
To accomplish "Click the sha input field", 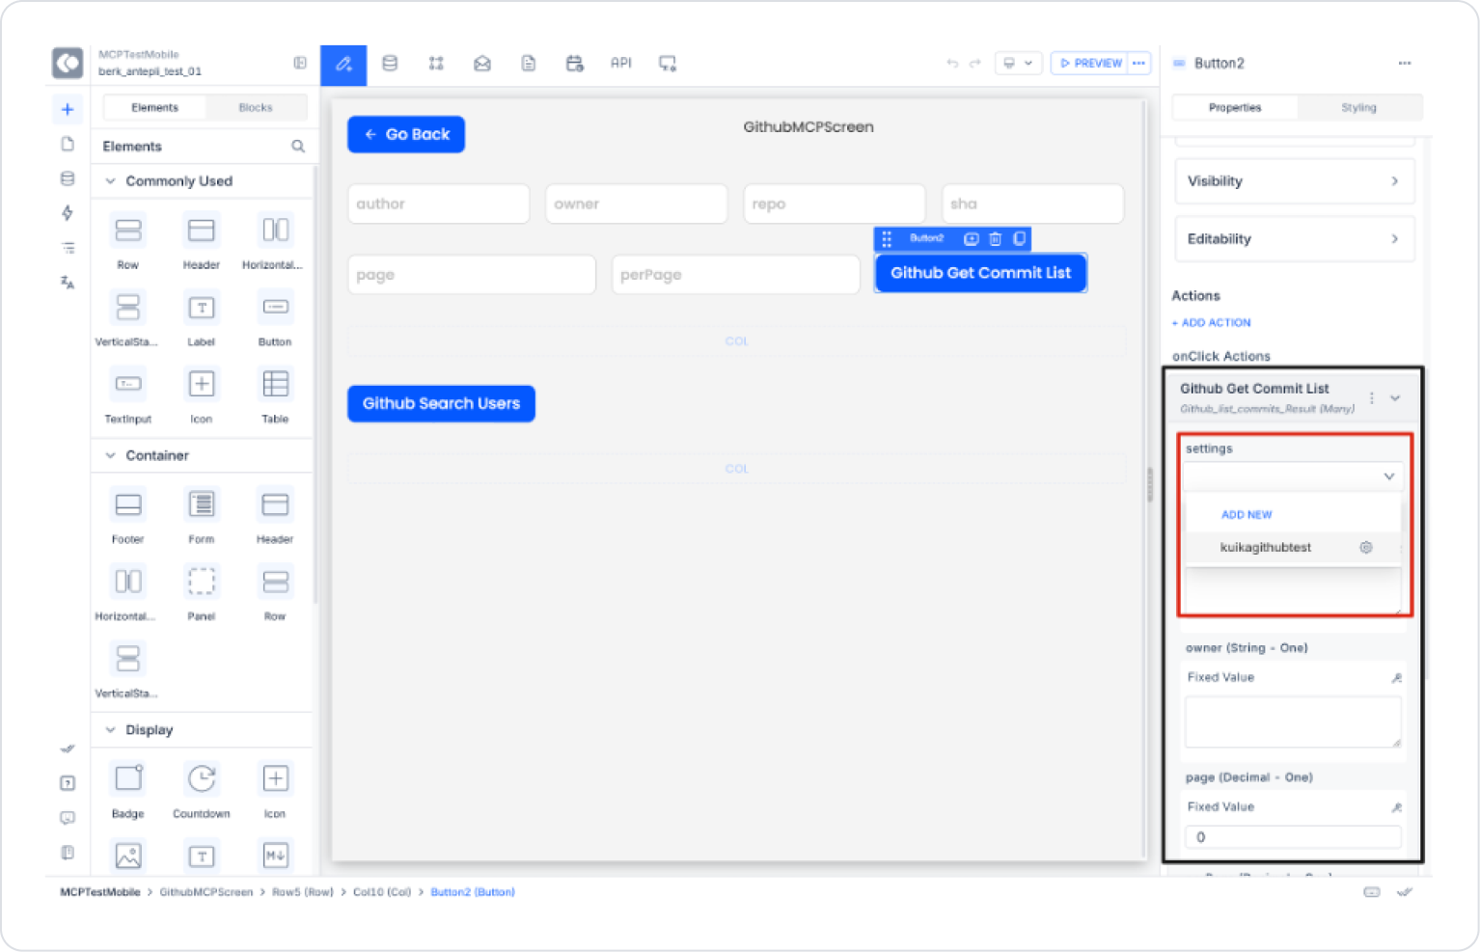I will (x=1032, y=204).
